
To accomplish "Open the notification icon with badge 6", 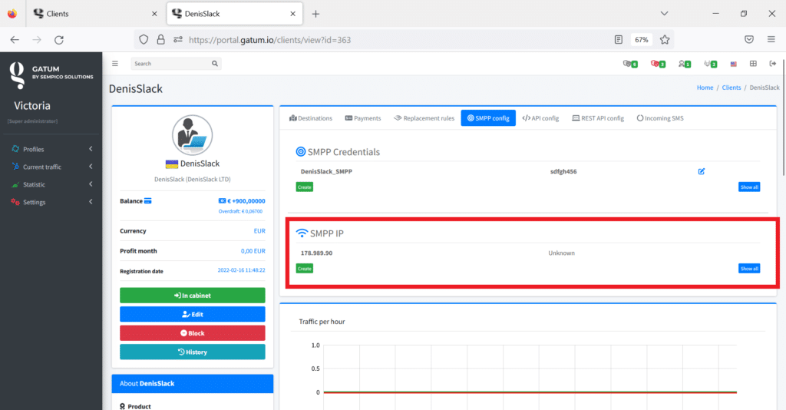I will click(630, 64).
